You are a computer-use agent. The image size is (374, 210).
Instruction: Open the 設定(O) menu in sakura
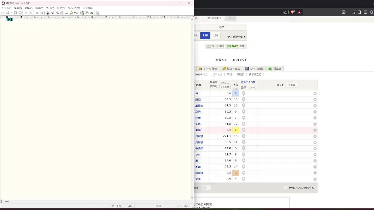pyautogui.click(x=61, y=8)
